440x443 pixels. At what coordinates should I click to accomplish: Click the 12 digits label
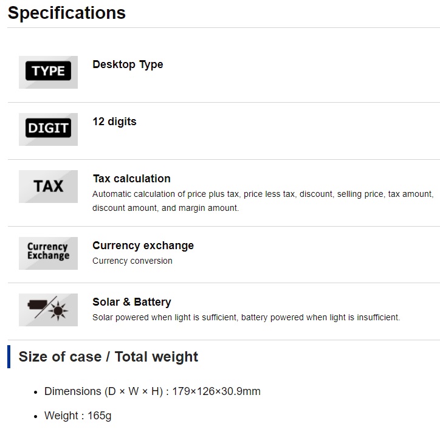tap(114, 122)
